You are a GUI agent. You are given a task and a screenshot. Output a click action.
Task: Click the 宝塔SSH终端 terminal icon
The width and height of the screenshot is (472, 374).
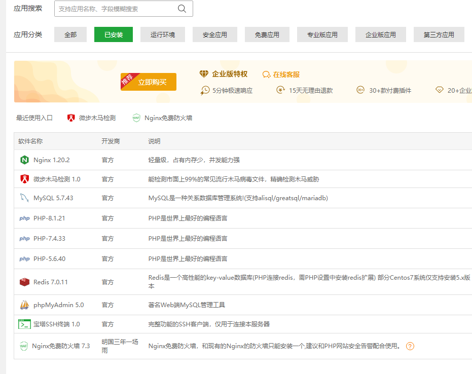(24, 324)
